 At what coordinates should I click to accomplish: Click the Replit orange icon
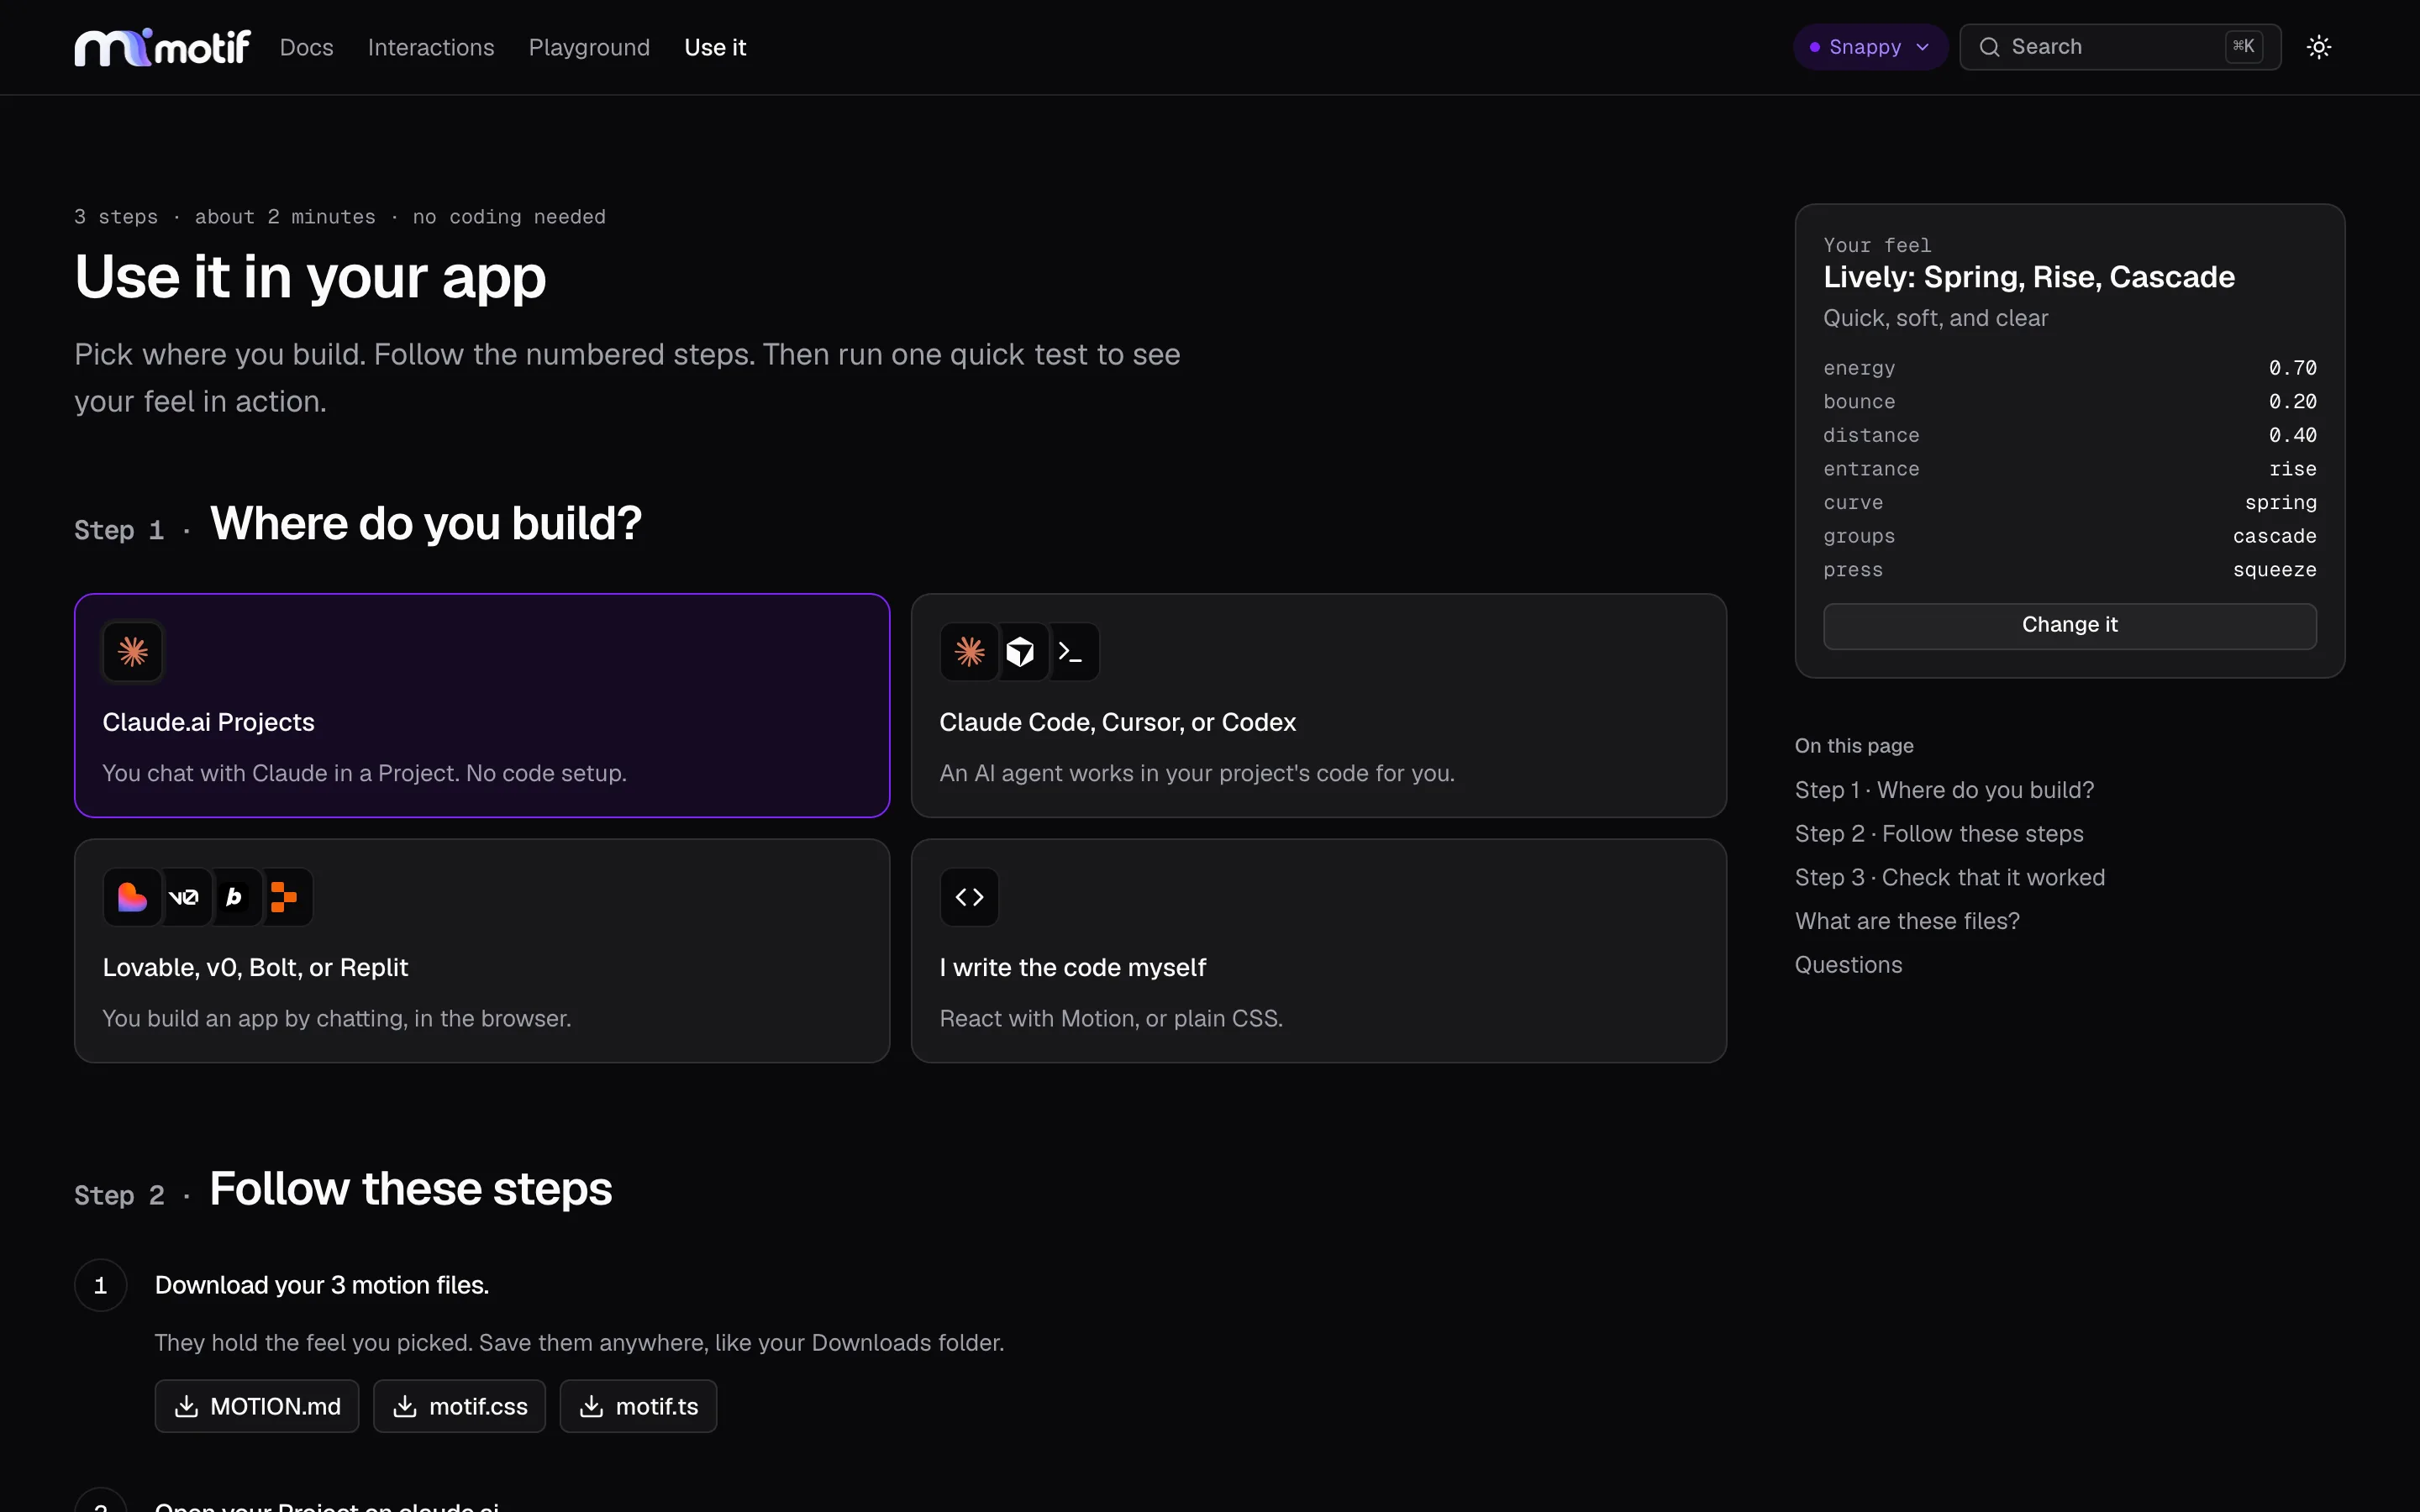pyautogui.click(x=285, y=897)
